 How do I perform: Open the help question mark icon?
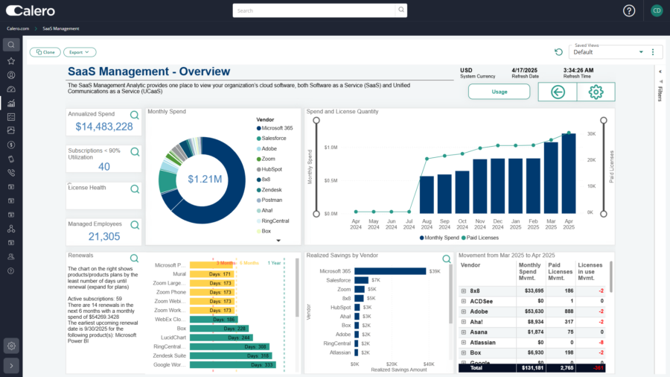pyautogui.click(x=628, y=10)
